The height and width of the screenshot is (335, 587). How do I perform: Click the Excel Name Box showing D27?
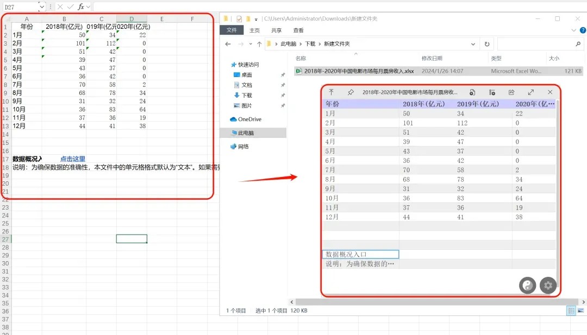click(20, 7)
